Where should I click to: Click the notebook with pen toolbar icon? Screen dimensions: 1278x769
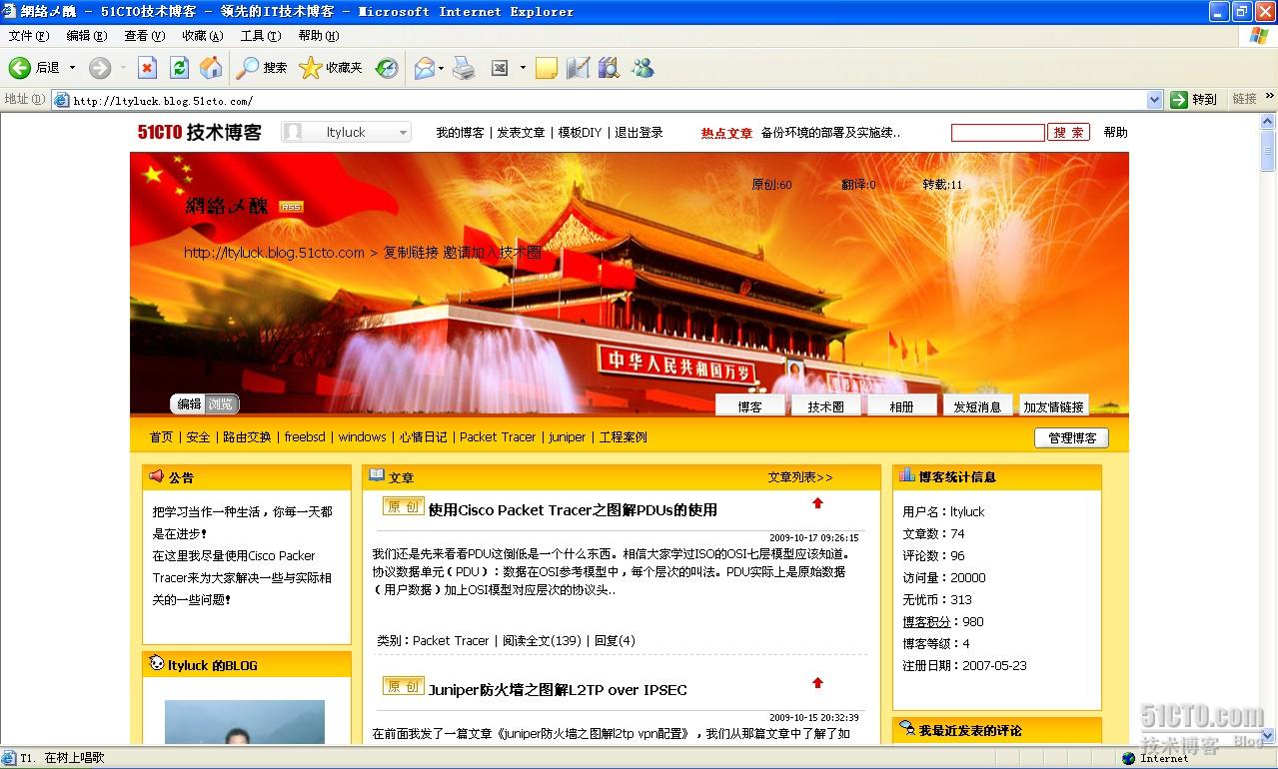click(x=578, y=68)
